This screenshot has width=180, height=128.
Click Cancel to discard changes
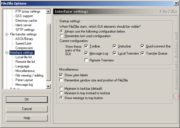click(x=27, y=109)
